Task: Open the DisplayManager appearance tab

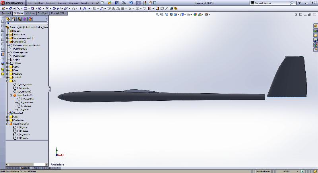Action: pos(30,19)
